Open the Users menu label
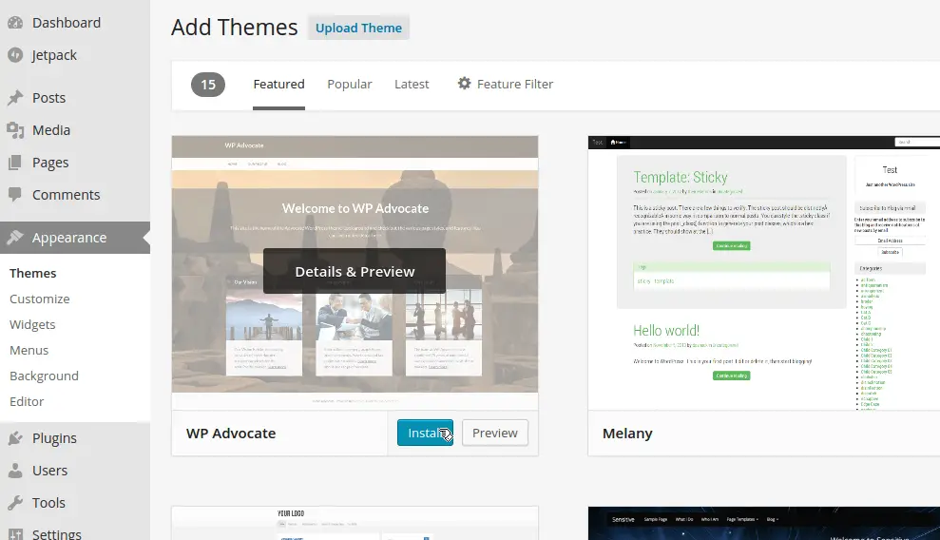The image size is (940, 540). coord(49,471)
